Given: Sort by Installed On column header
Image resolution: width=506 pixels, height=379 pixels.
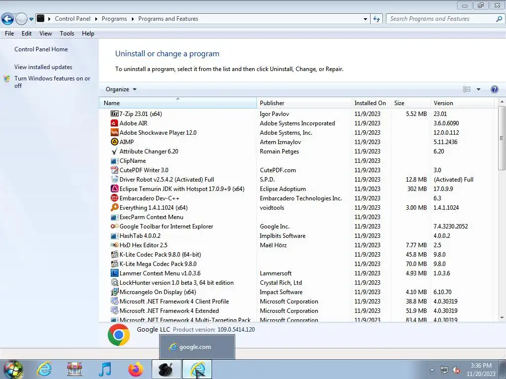Looking at the screenshot, I should [x=371, y=103].
